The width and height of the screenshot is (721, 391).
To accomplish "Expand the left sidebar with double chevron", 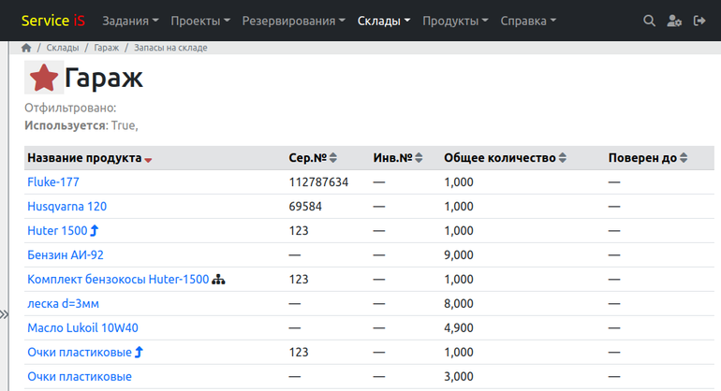I will 4,314.
